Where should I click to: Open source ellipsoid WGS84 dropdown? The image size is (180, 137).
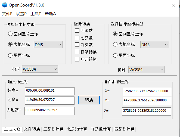click(x=40, y=69)
